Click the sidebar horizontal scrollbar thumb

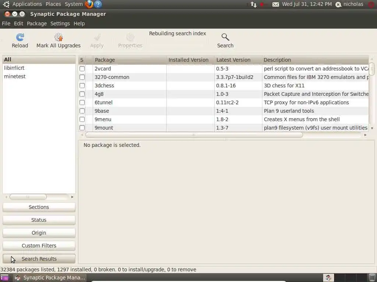point(28,197)
